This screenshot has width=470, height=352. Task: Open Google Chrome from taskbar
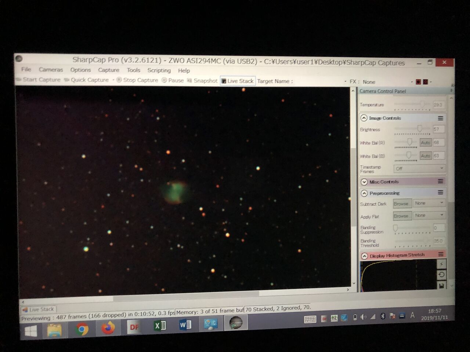(x=82, y=329)
